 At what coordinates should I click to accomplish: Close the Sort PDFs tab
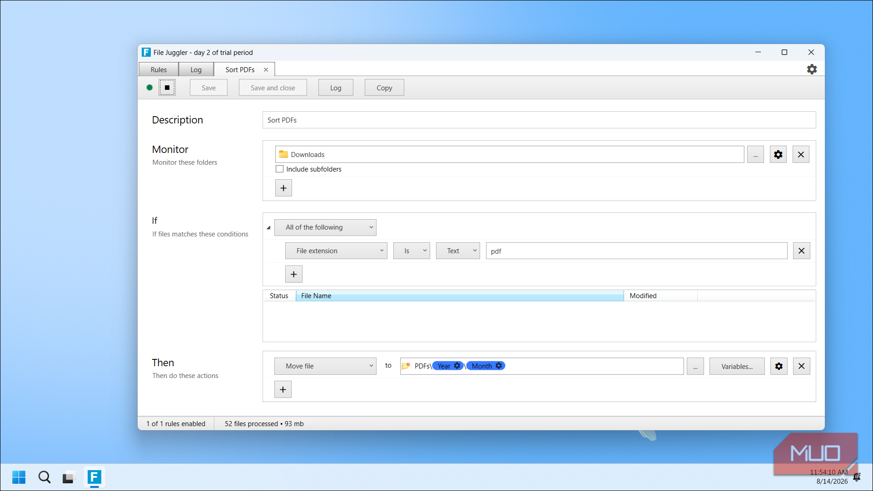tap(266, 69)
